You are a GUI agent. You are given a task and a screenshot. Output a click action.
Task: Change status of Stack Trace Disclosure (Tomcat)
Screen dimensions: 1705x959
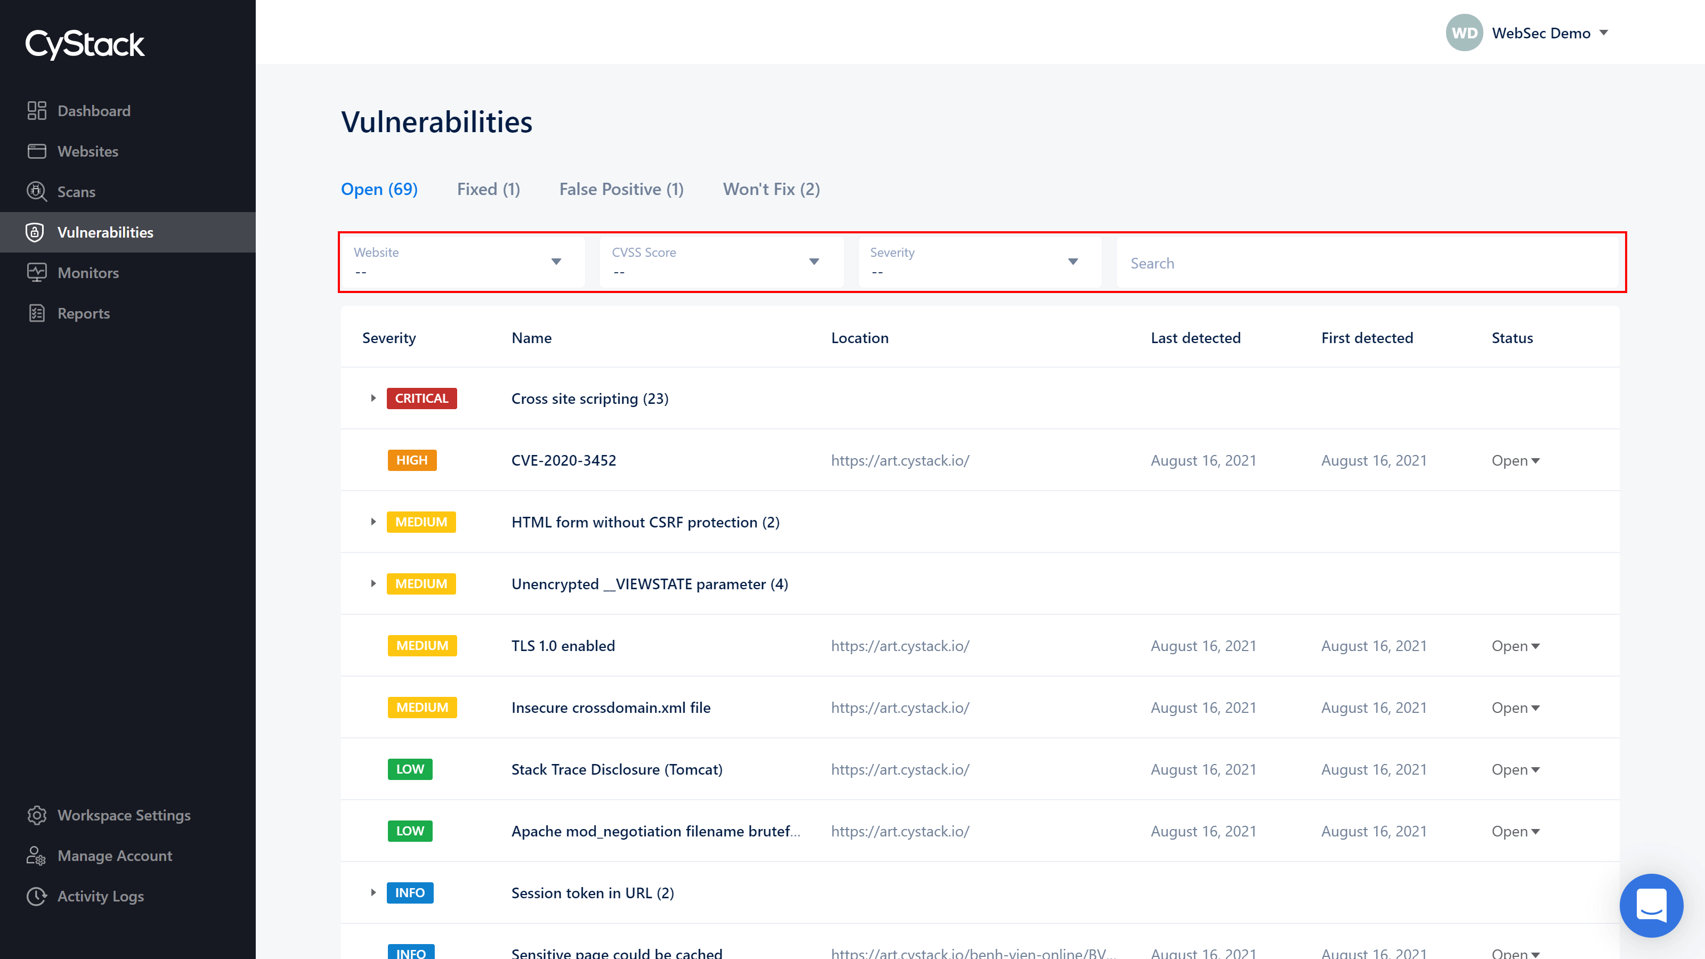coord(1516,769)
